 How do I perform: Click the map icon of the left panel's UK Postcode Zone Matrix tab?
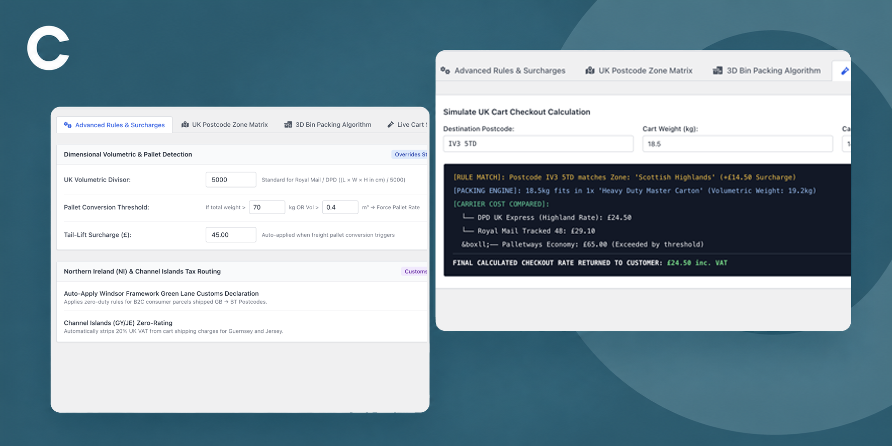(185, 125)
